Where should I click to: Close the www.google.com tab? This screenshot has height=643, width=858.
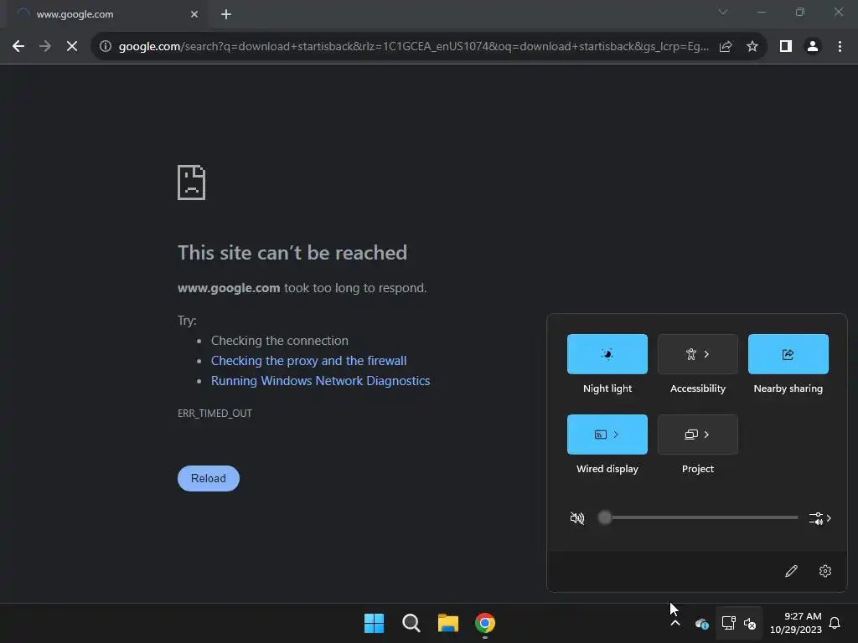click(x=194, y=14)
